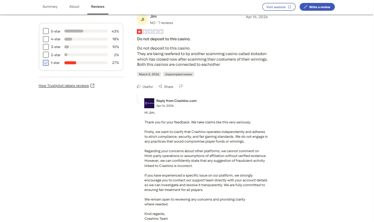The width and height of the screenshot is (374, 222).
Task: Click the 2-star rating bar
Action: click(86, 55)
